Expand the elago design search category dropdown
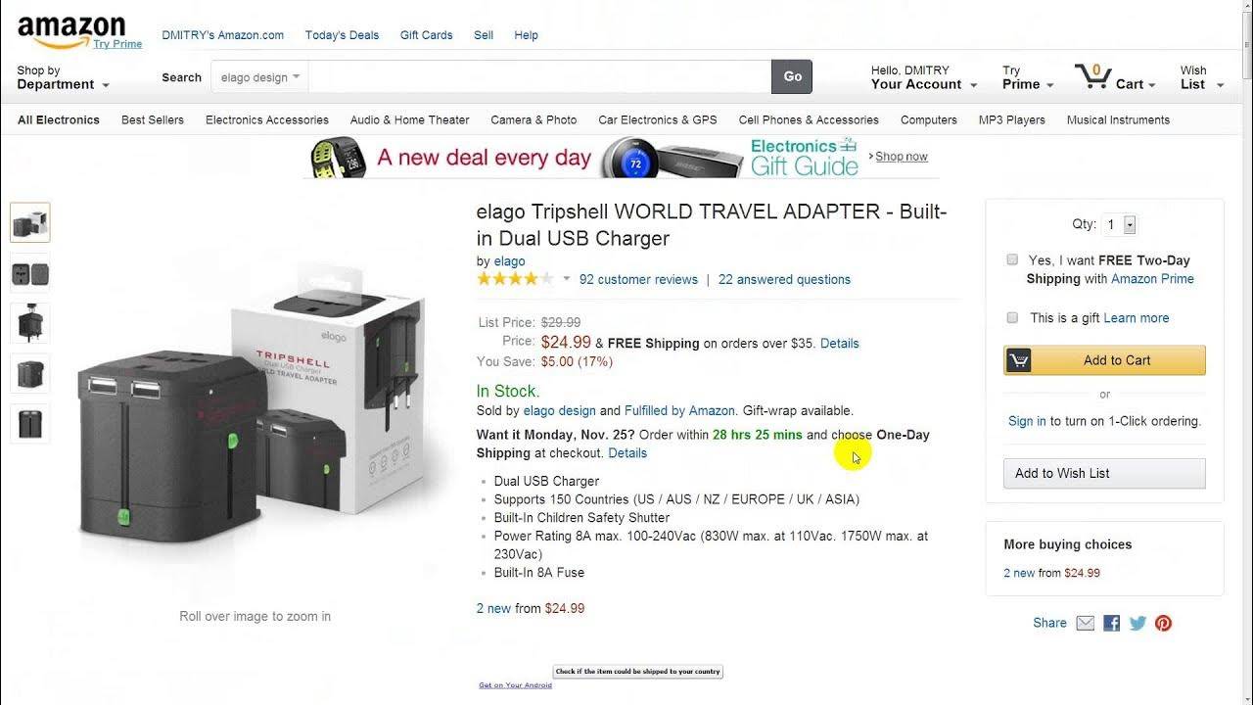The width and height of the screenshot is (1253, 705). pos(260,77)
